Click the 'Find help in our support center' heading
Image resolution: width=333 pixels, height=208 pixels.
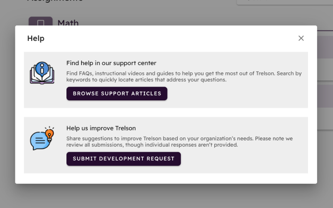click(x=111, y=63)
